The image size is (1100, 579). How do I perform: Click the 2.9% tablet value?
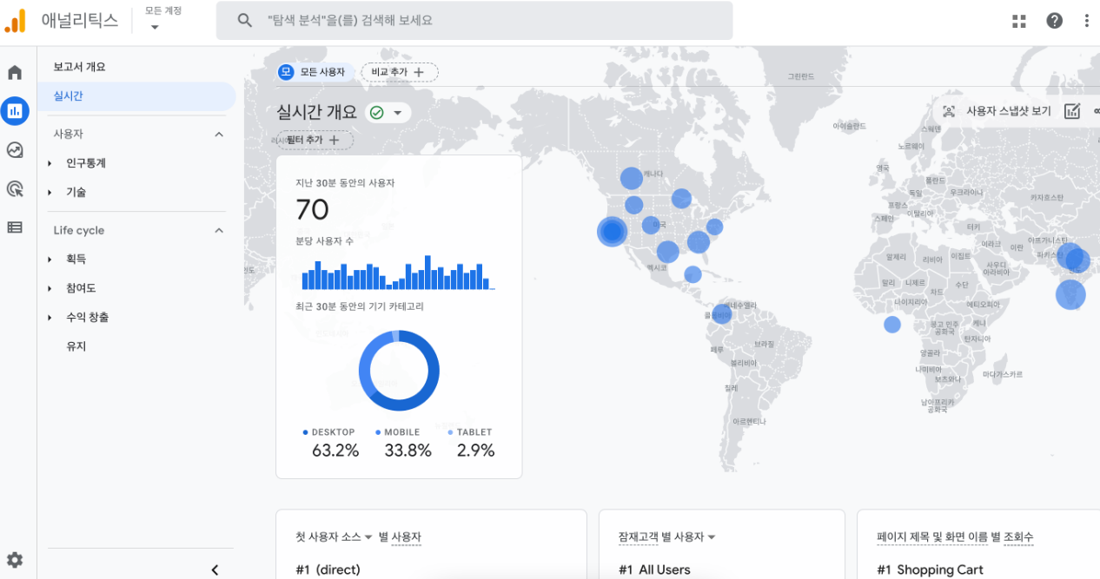click(476, 451)
